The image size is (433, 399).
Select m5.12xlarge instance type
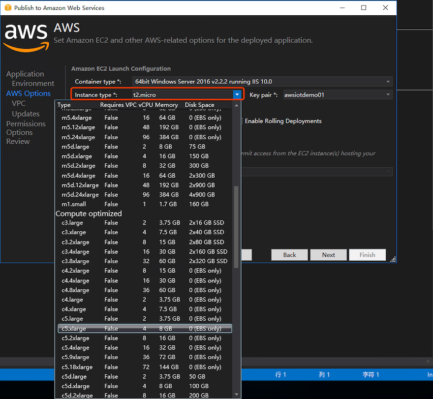click(x=145, y=127)
